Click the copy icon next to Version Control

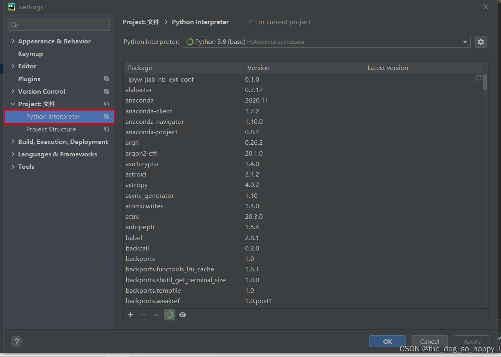pyautogui.click(x=106, y=91)
